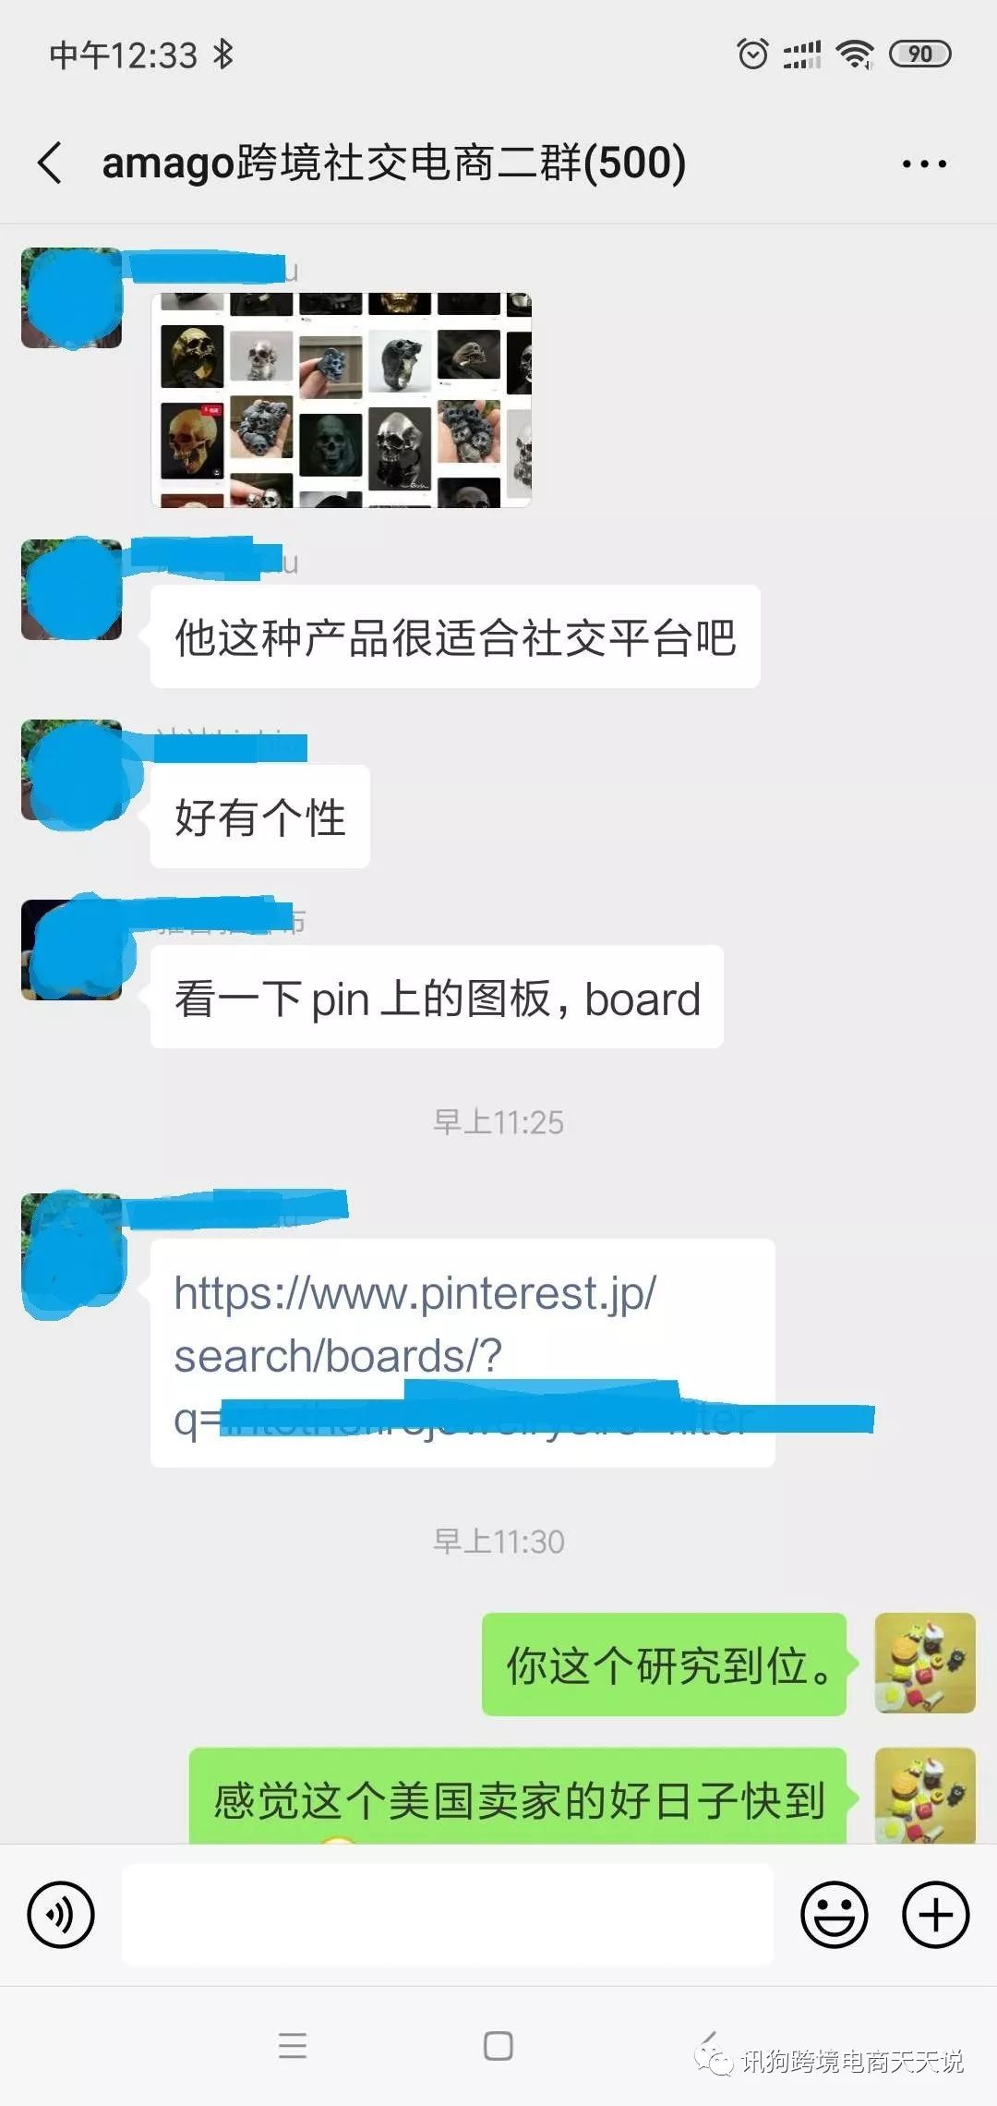
Task: Tap the green 你这个研究到位 bubble
Action: pyautogui.click(x=664, y=1664)
